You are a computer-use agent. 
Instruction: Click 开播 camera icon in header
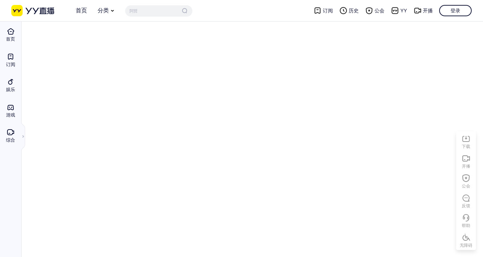418,11
